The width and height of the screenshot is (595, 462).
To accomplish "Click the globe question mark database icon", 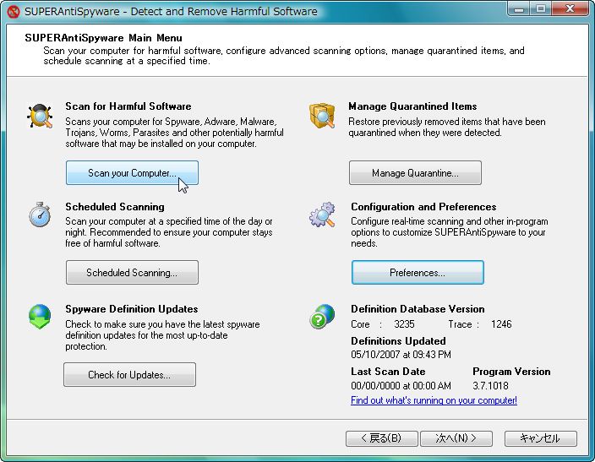I will click(x=322, y=317).
